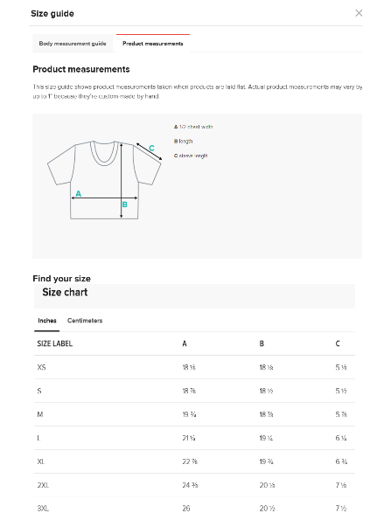Click the C column header
The image size is (377, 527).
click(338, 343)
